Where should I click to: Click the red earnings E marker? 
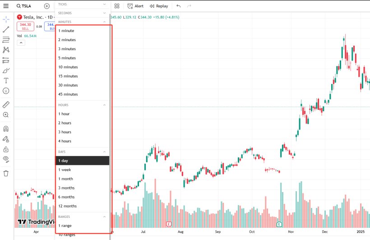168,224
